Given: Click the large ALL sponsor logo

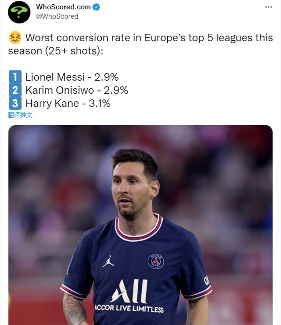Looking at the screenshot, I should [x=129, y=291].
